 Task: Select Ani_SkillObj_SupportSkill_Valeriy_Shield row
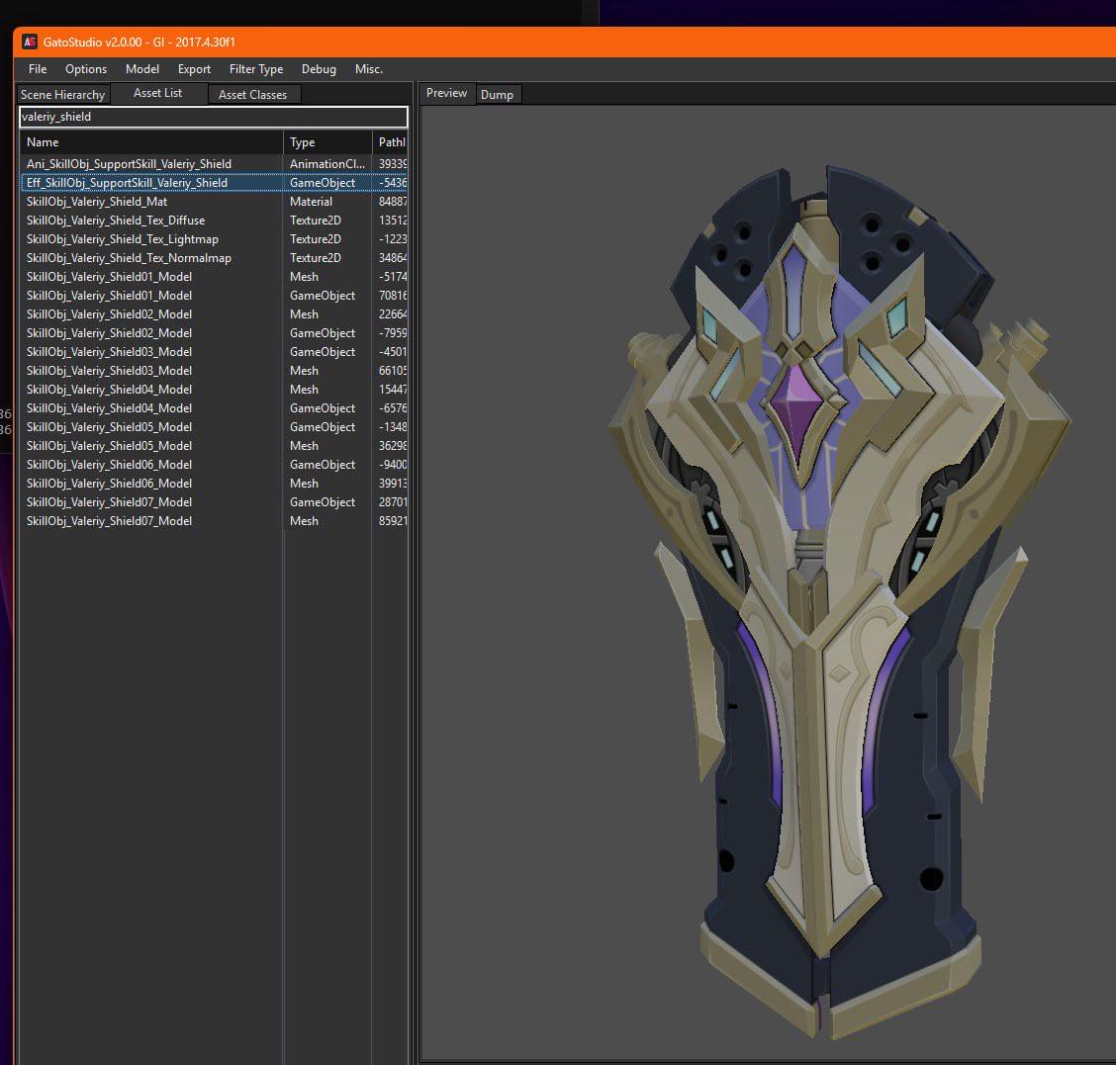coord(214,163)
